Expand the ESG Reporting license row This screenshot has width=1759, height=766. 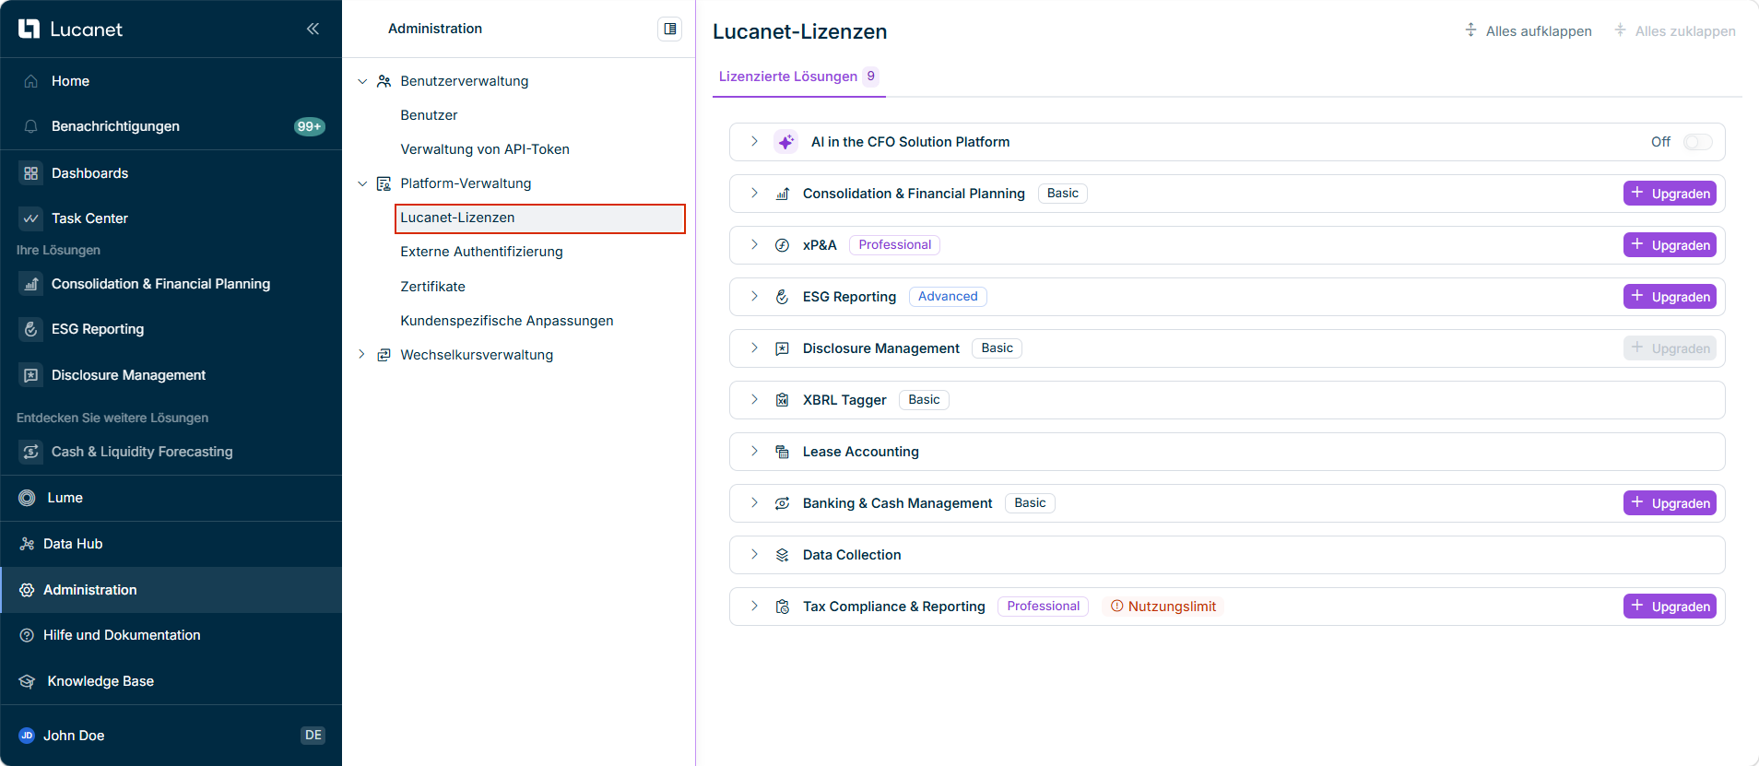point(754,297)
